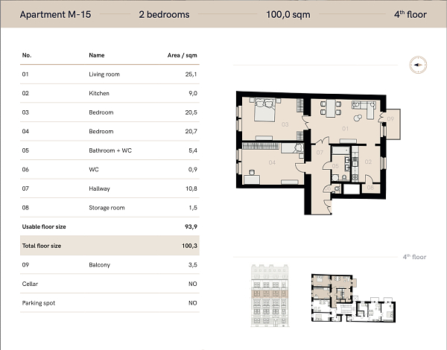Image resolution: width=447 pixels, height=350 pixels.
Task: Click the Parking spot row
Action: 110,303
